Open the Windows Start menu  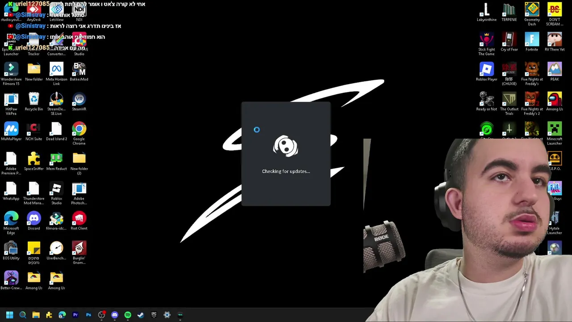(10, 315)
